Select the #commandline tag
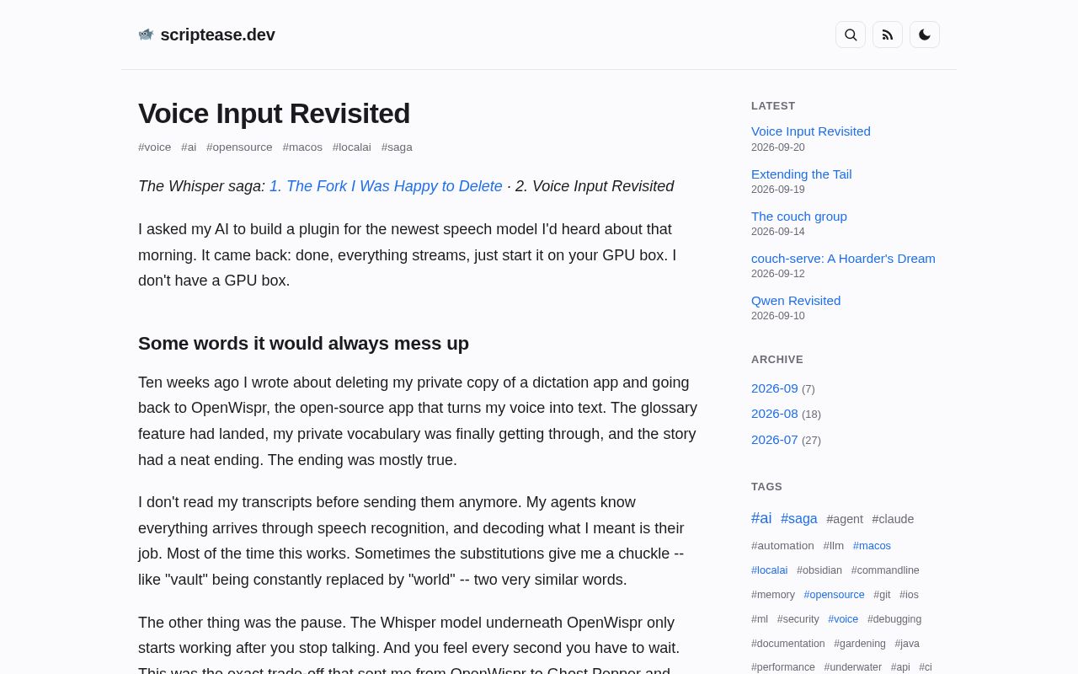 click(x=885, y=570)
